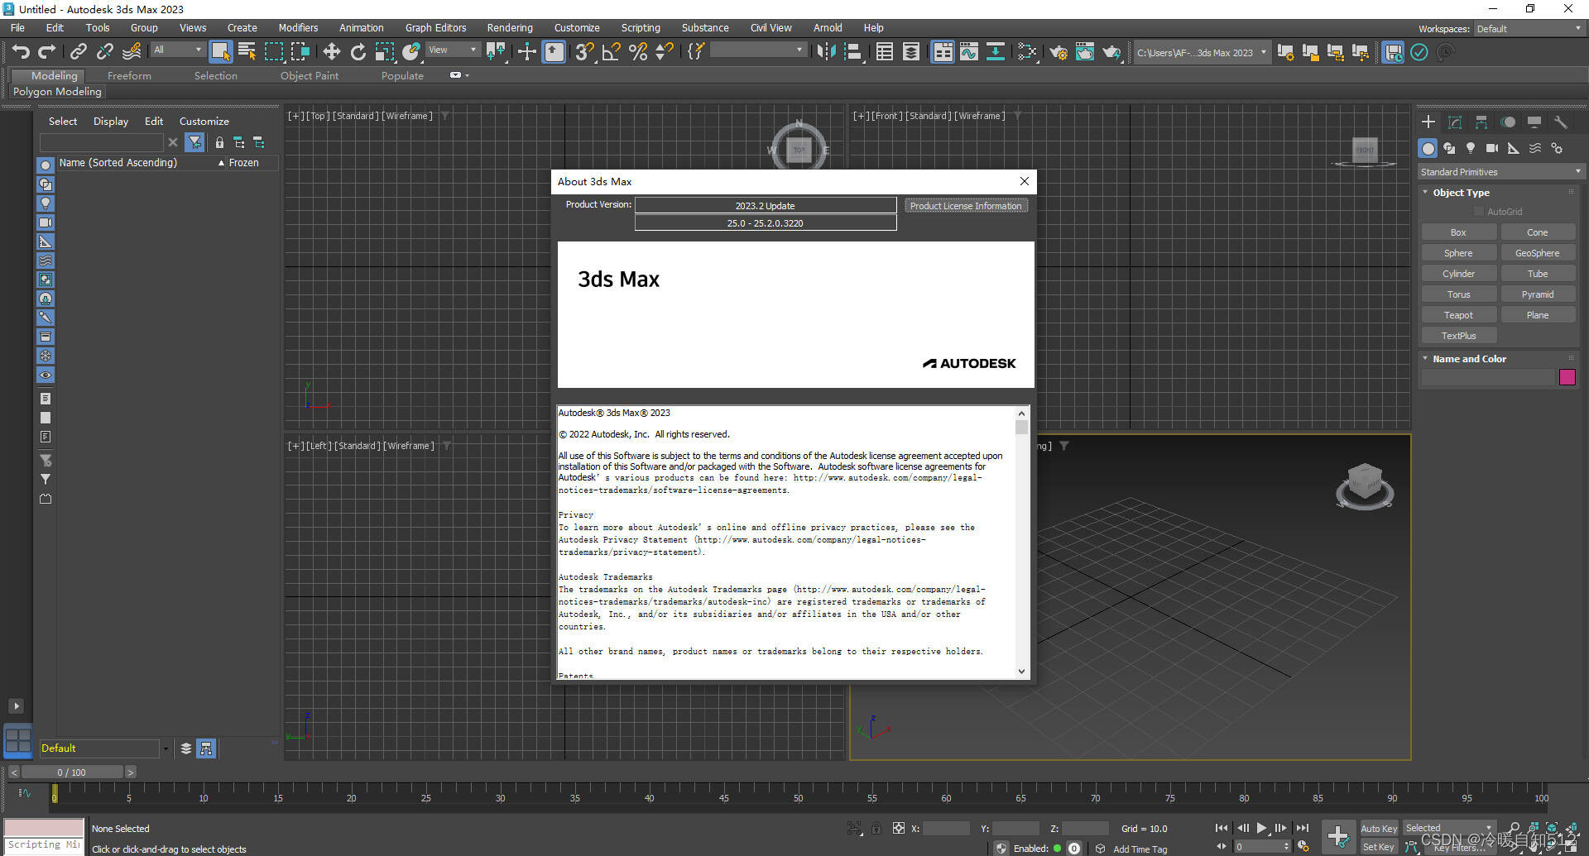Open the Render Setup teapot icon

tap(1058, 52)
